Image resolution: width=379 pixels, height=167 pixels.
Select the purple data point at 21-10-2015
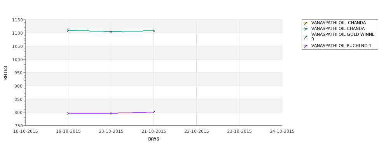[x=154, y=112]
